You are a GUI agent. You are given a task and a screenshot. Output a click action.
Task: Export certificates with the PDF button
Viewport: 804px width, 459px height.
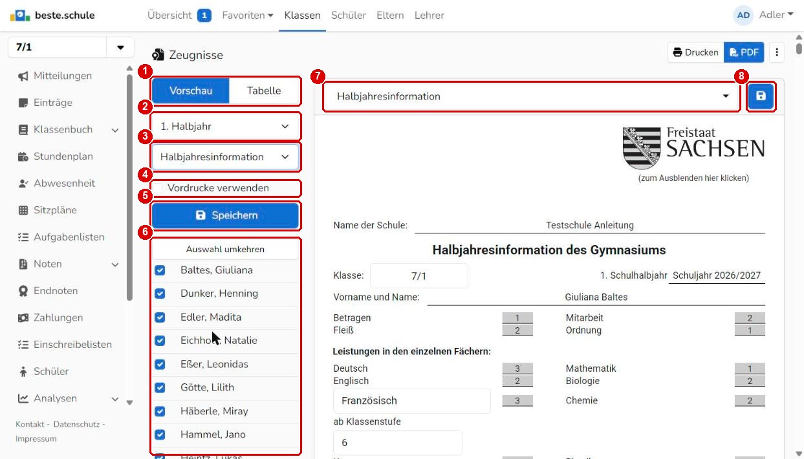(744, 52)
